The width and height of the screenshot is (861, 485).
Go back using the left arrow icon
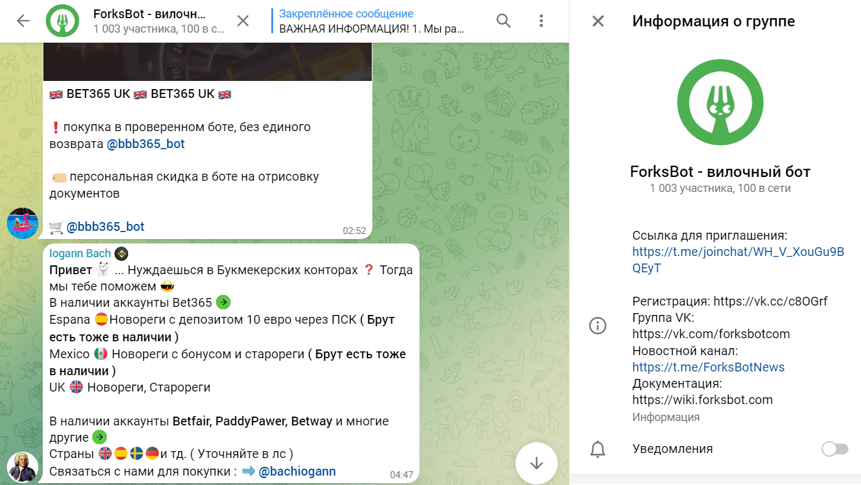click(x=23, y=21)
